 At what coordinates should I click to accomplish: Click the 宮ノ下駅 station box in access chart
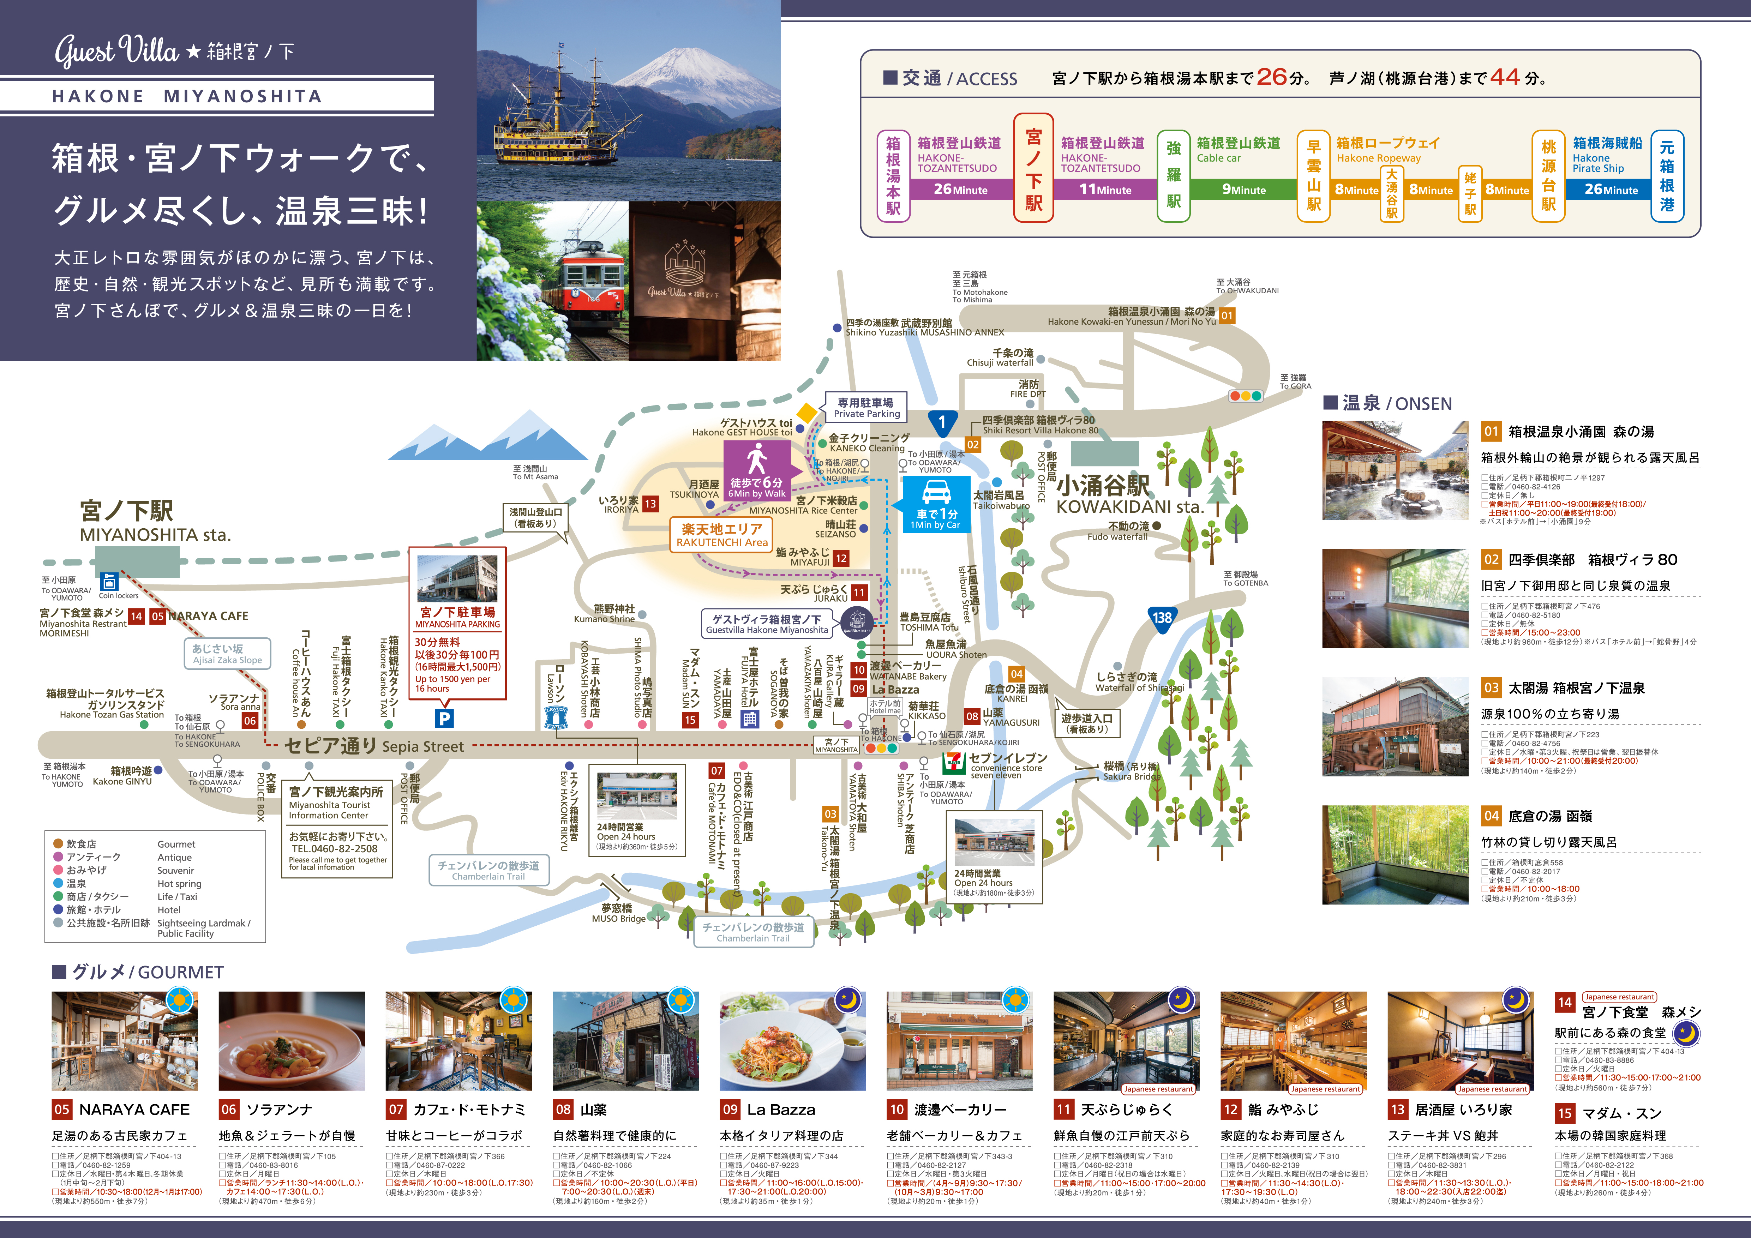point(1033,167)
